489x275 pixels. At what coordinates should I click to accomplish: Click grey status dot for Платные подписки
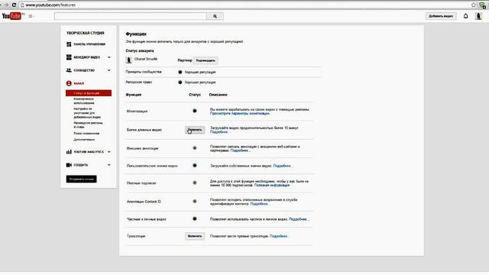195,183
